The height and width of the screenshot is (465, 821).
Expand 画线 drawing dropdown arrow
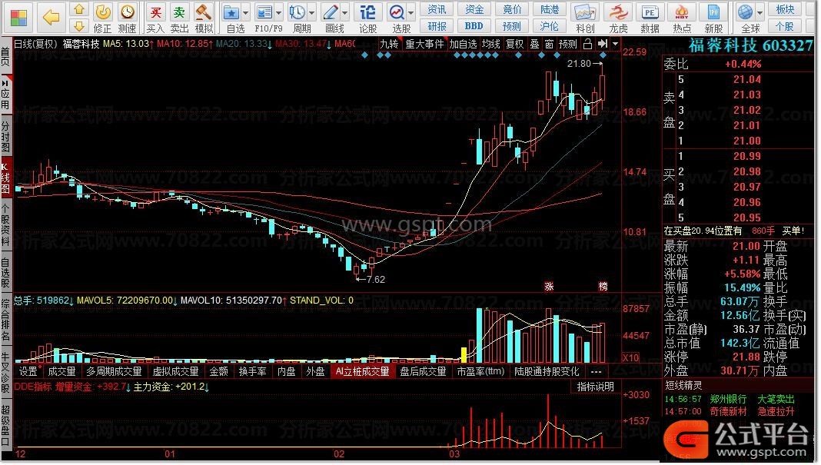pos(345,12)
